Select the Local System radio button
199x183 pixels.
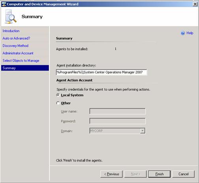tap(58, 95)
